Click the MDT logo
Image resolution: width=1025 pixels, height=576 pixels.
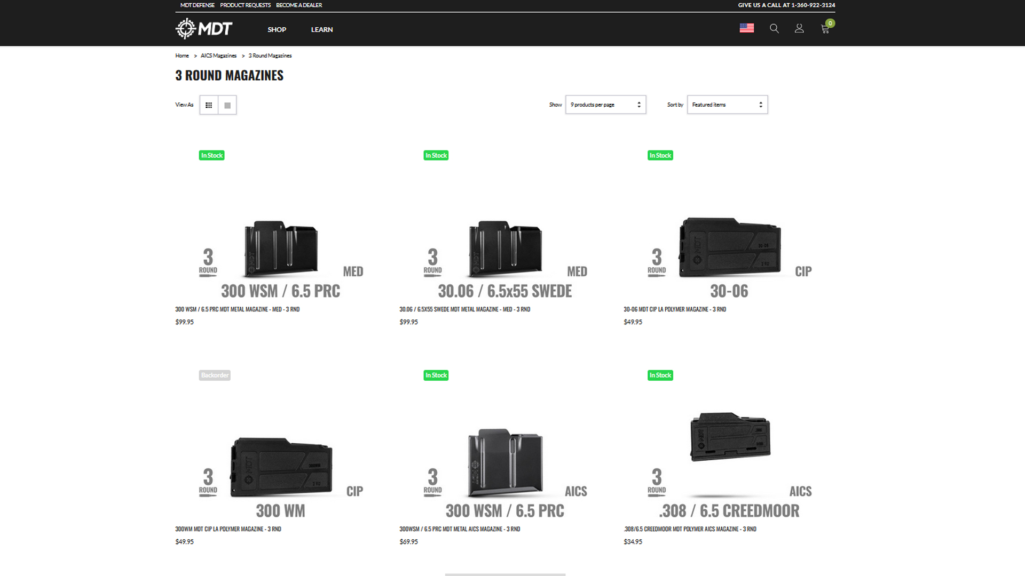[x=204, y=29]
